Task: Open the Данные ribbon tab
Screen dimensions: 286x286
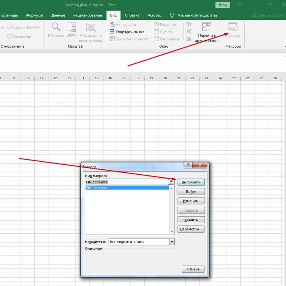Action: [58, 15]
